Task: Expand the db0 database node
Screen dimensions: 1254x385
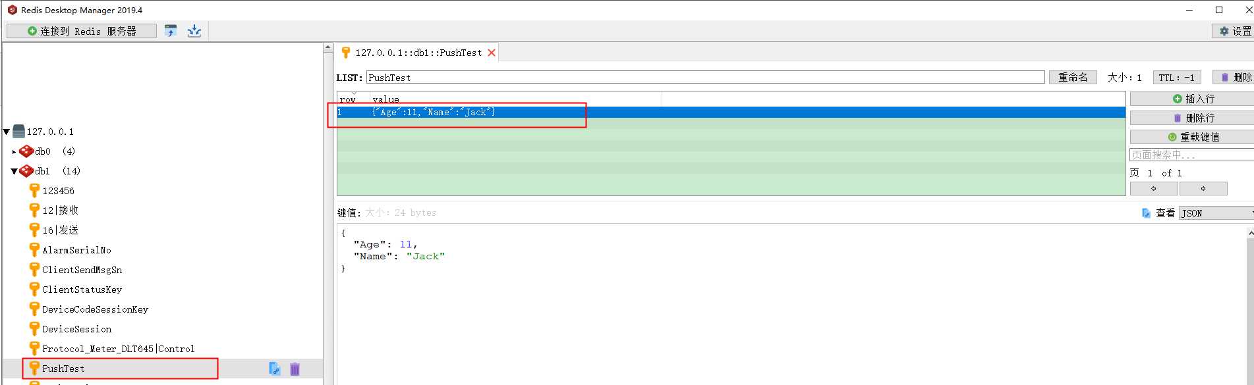Action: coord(14,152)
